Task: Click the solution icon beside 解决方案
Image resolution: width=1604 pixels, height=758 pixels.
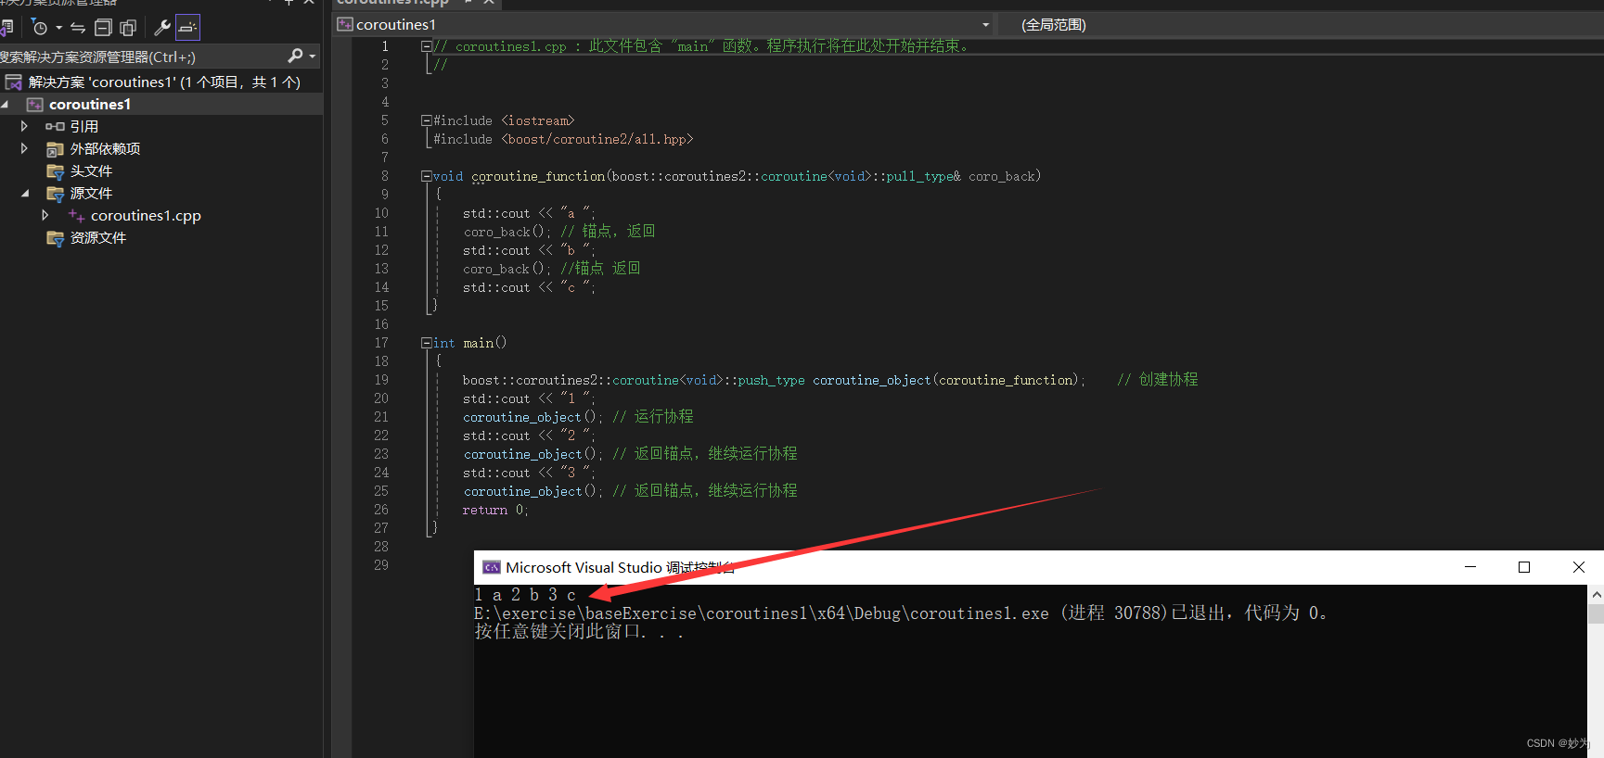Action: coord(14,82)
